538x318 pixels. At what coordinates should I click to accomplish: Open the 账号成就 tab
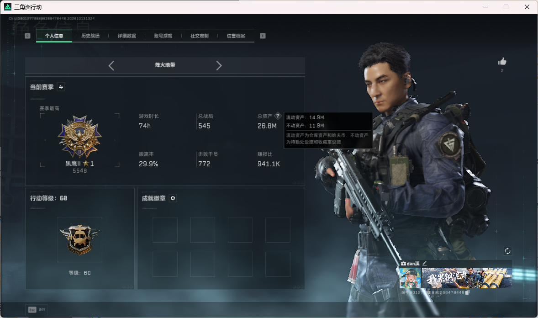[164, 36]
